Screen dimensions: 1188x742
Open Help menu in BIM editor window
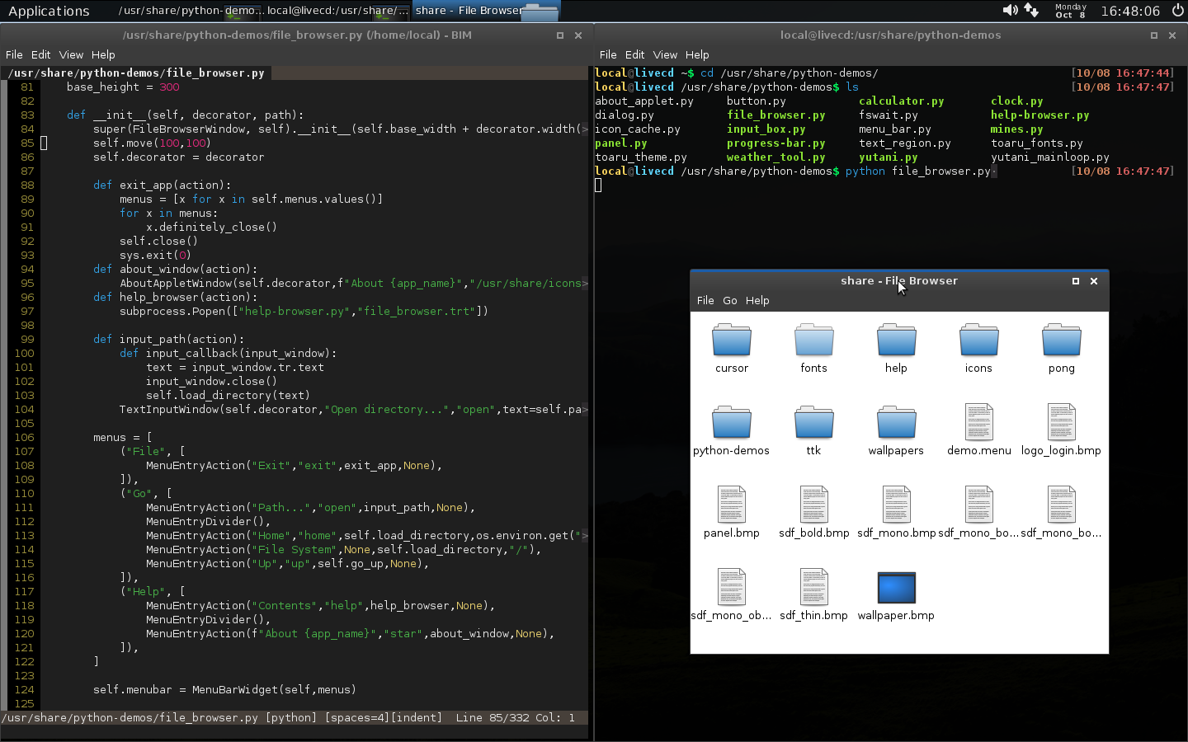click(x=103, y=54)
